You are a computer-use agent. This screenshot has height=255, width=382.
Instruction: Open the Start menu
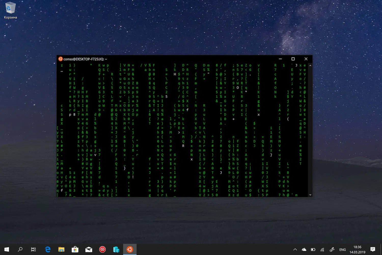[x=6, y=249]
